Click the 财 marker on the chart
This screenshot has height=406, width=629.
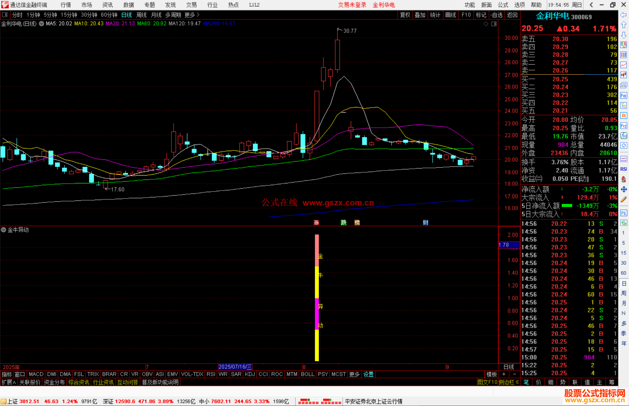pos(425,223)
